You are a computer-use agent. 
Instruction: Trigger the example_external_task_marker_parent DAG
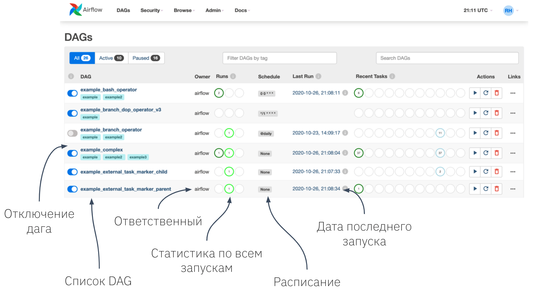475,189
